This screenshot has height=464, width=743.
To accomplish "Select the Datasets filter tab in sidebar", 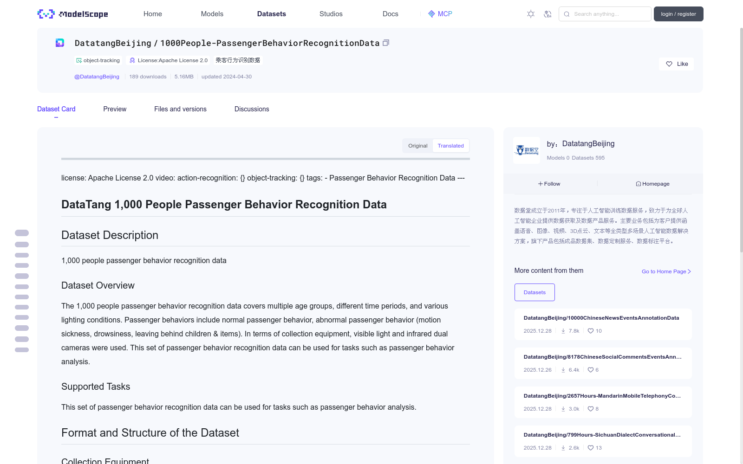I will (x=534, y=292).
